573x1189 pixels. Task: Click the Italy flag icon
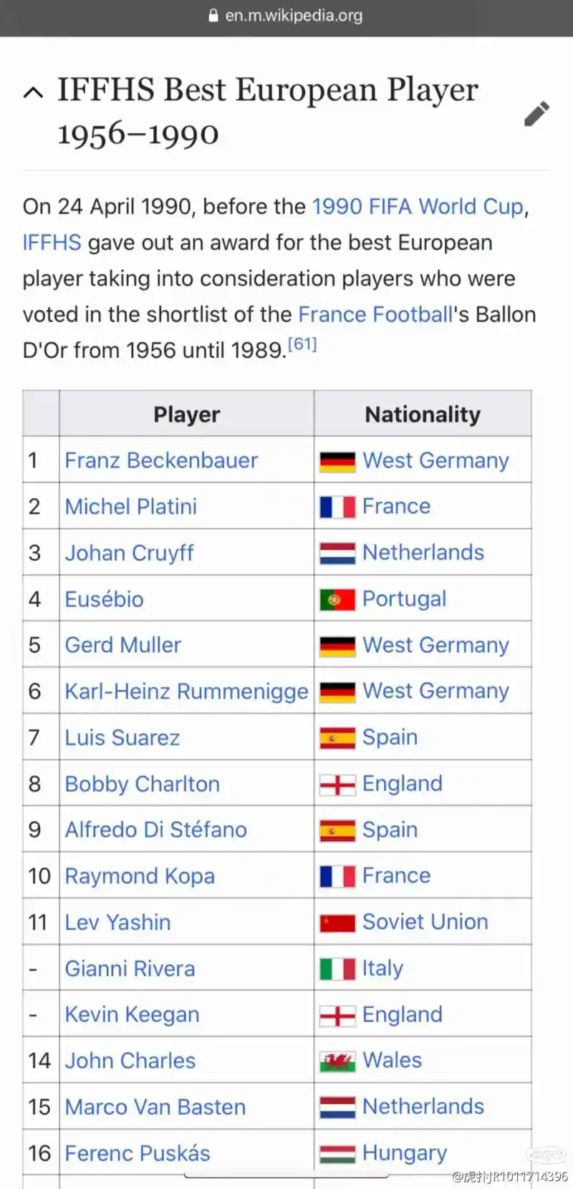click(x=337, y=969)
